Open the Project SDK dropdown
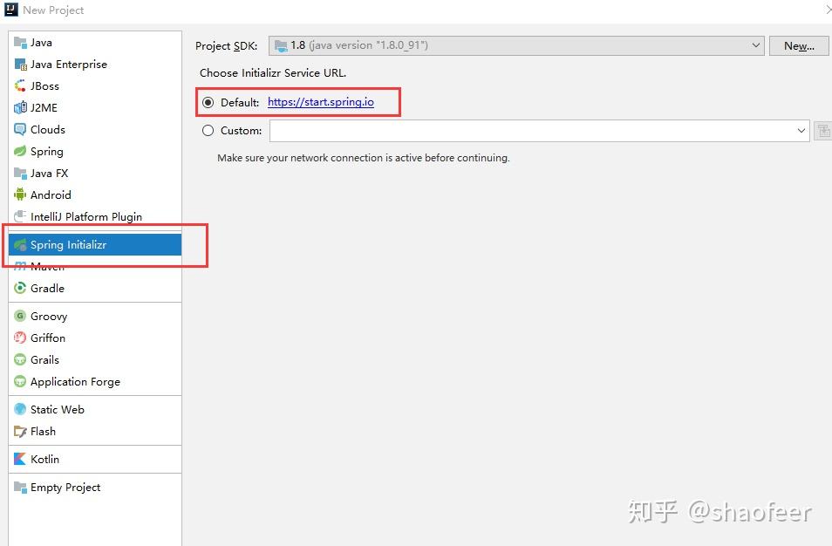 tap(755, 45)
